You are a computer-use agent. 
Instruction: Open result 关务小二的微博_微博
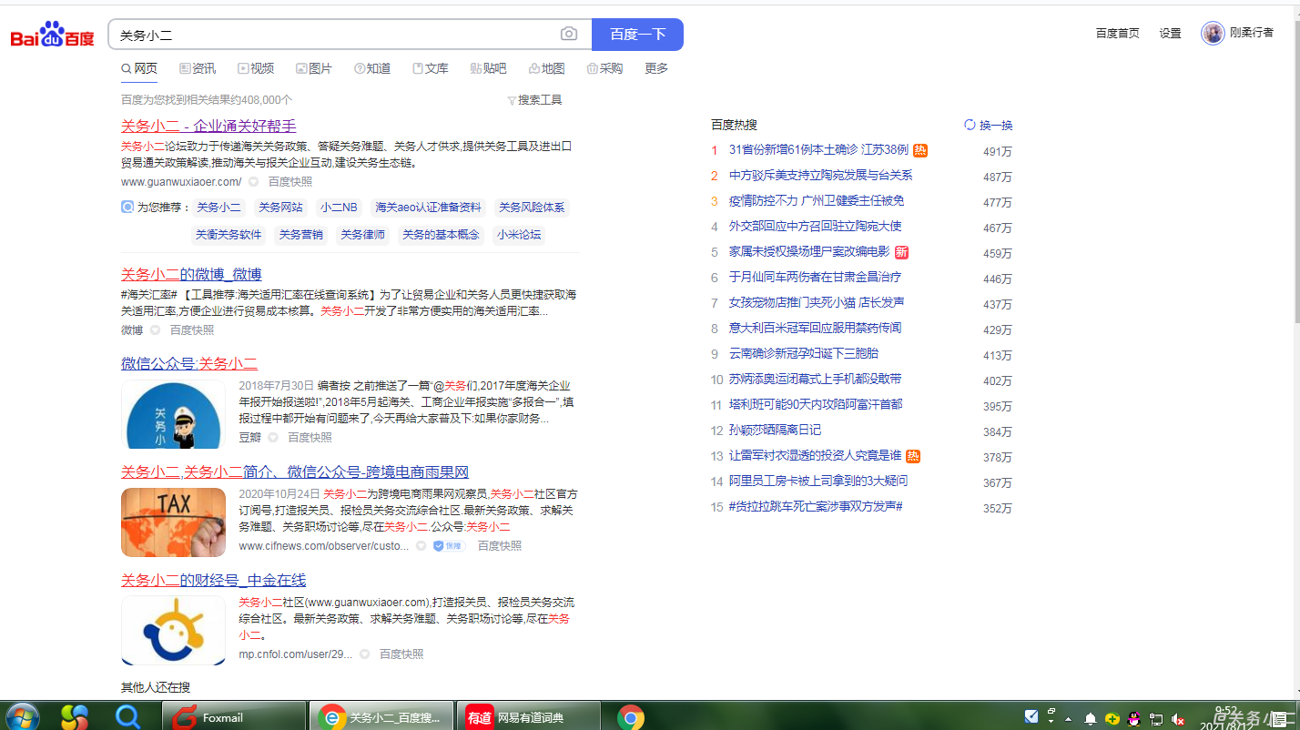pos(191,274)
